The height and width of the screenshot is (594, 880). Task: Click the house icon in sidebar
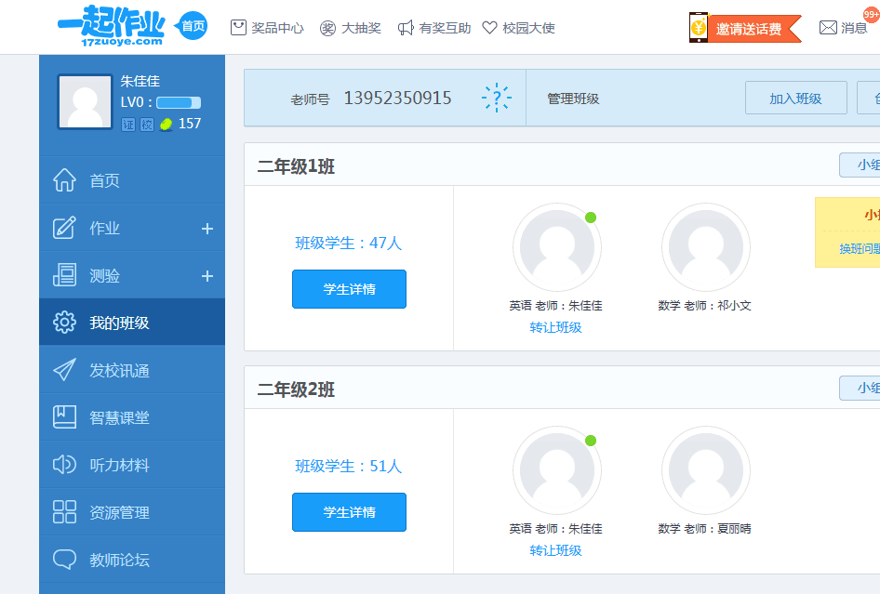64,180
